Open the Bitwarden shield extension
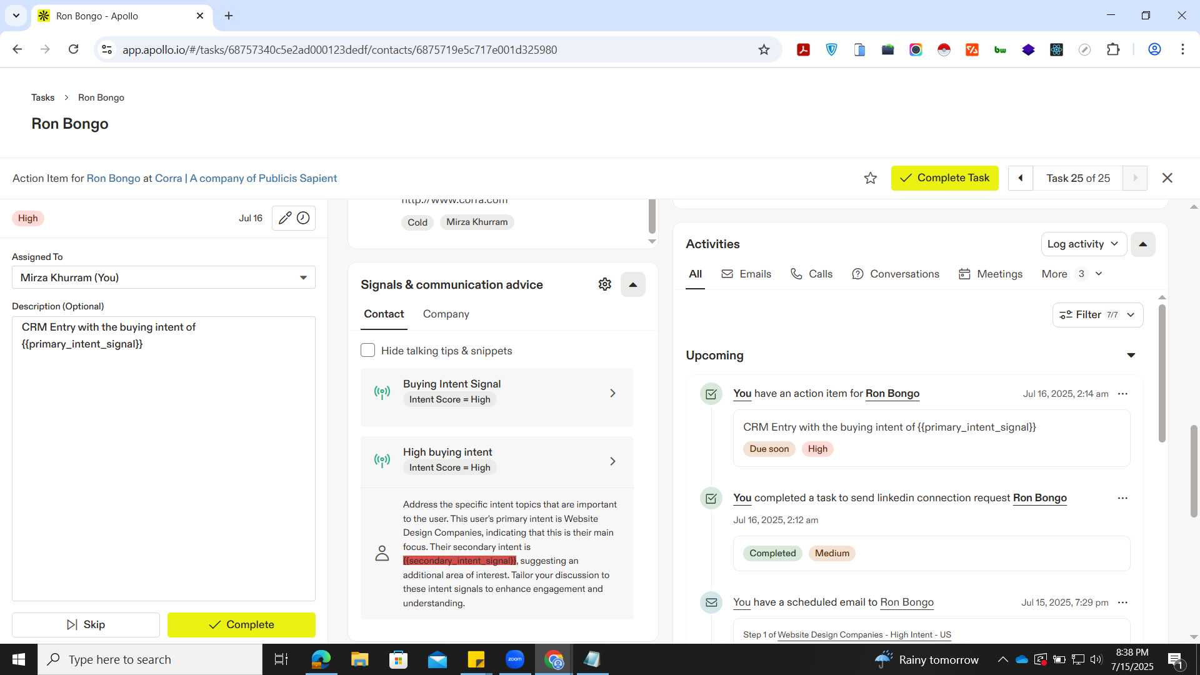The image size is (1200, 675). [x=831, y=49]
